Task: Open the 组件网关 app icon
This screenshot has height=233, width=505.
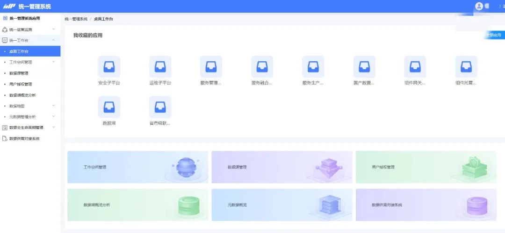Action: pyautogui.click(x=415, y=67)
